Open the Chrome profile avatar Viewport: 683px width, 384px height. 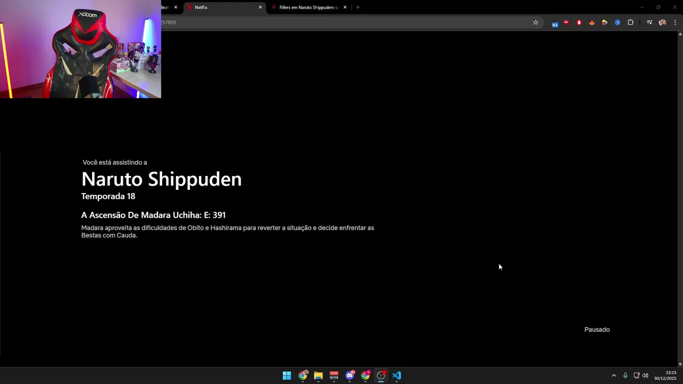662,22
